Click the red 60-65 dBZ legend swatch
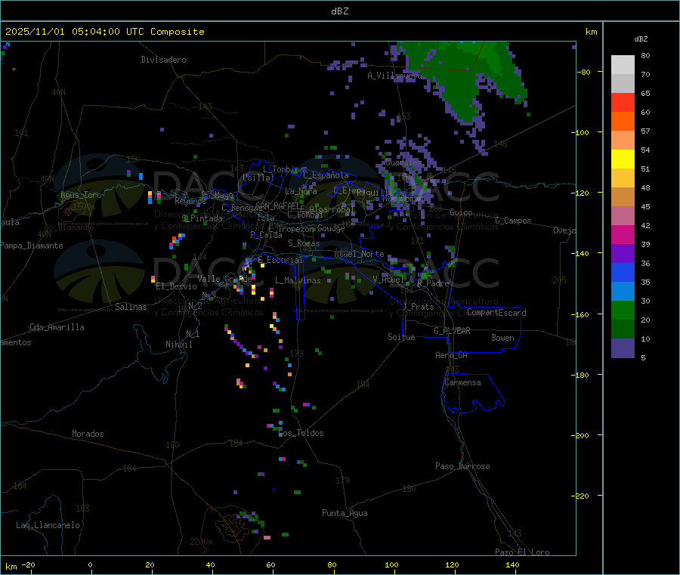Viewport: 680px width, 575px height. (x=623, y=102)
